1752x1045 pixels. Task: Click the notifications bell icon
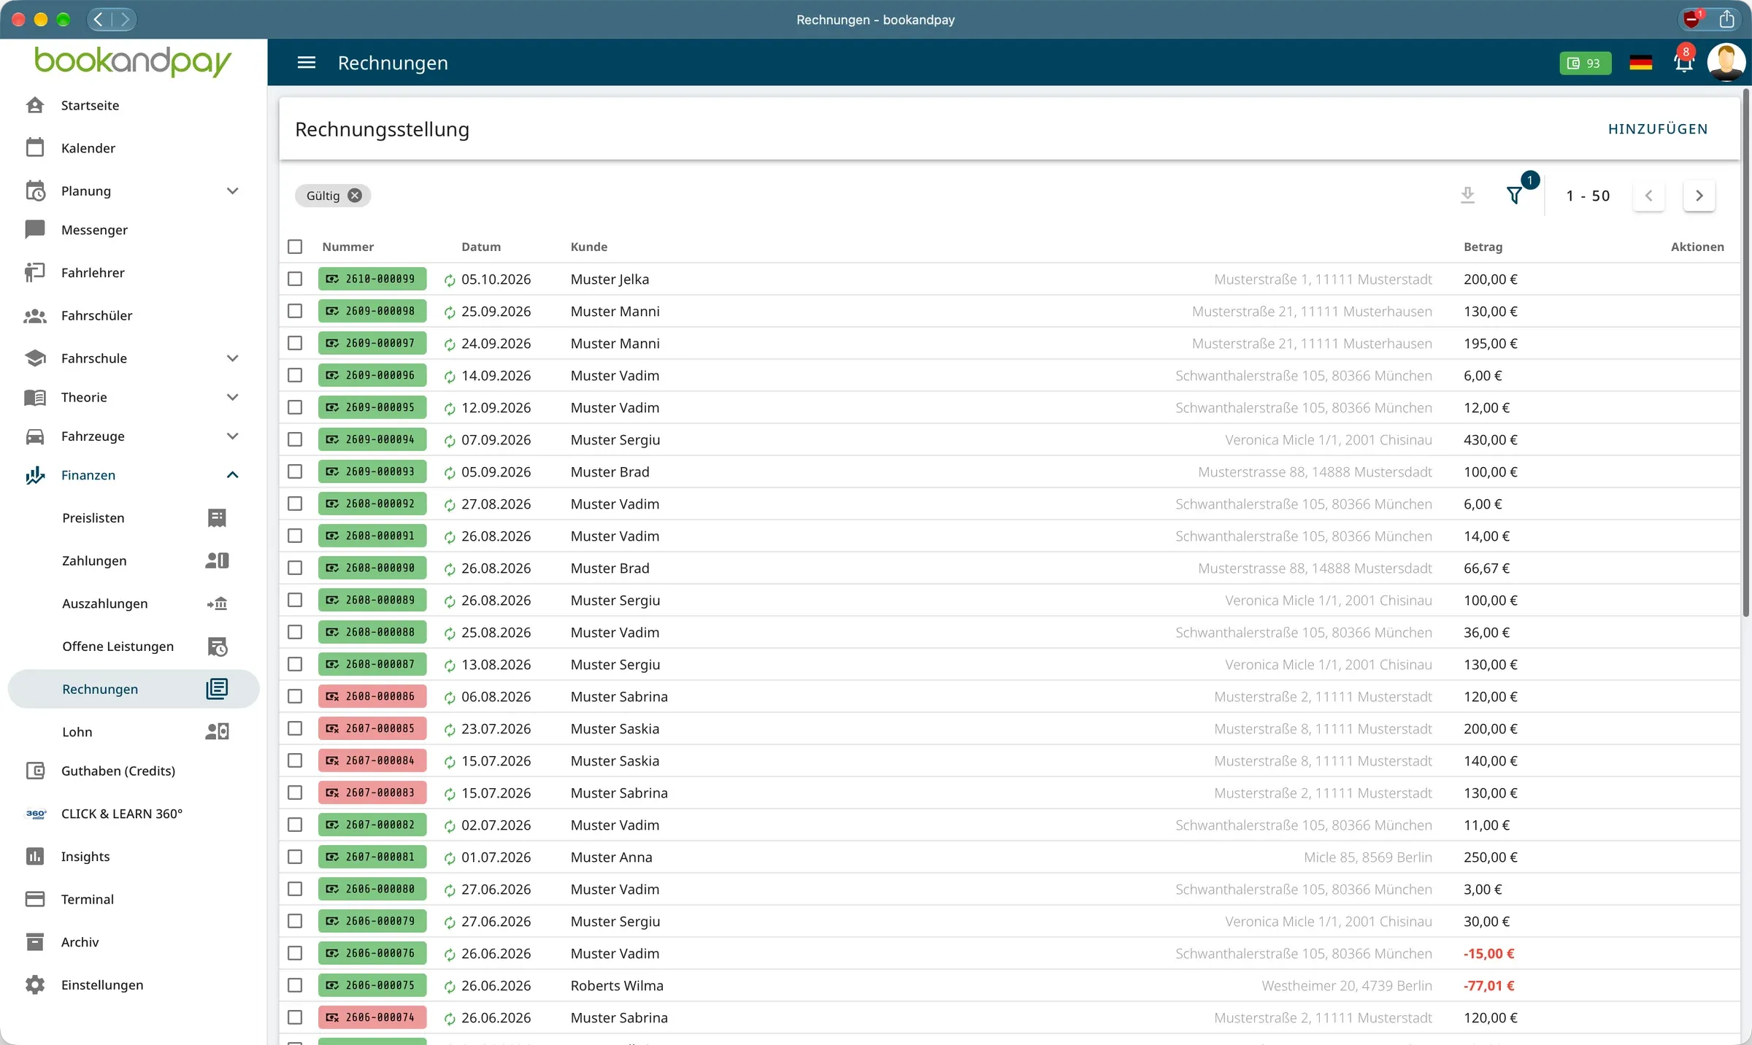(x=1683, y=63)
